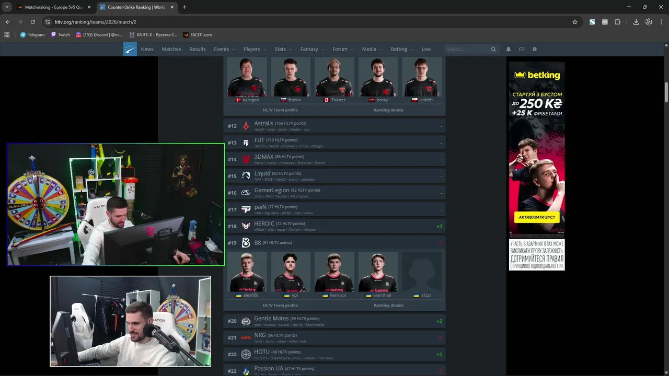The image size is (669, 376).
Task: Click the search magnifier icon
Action: pos(493,49)
